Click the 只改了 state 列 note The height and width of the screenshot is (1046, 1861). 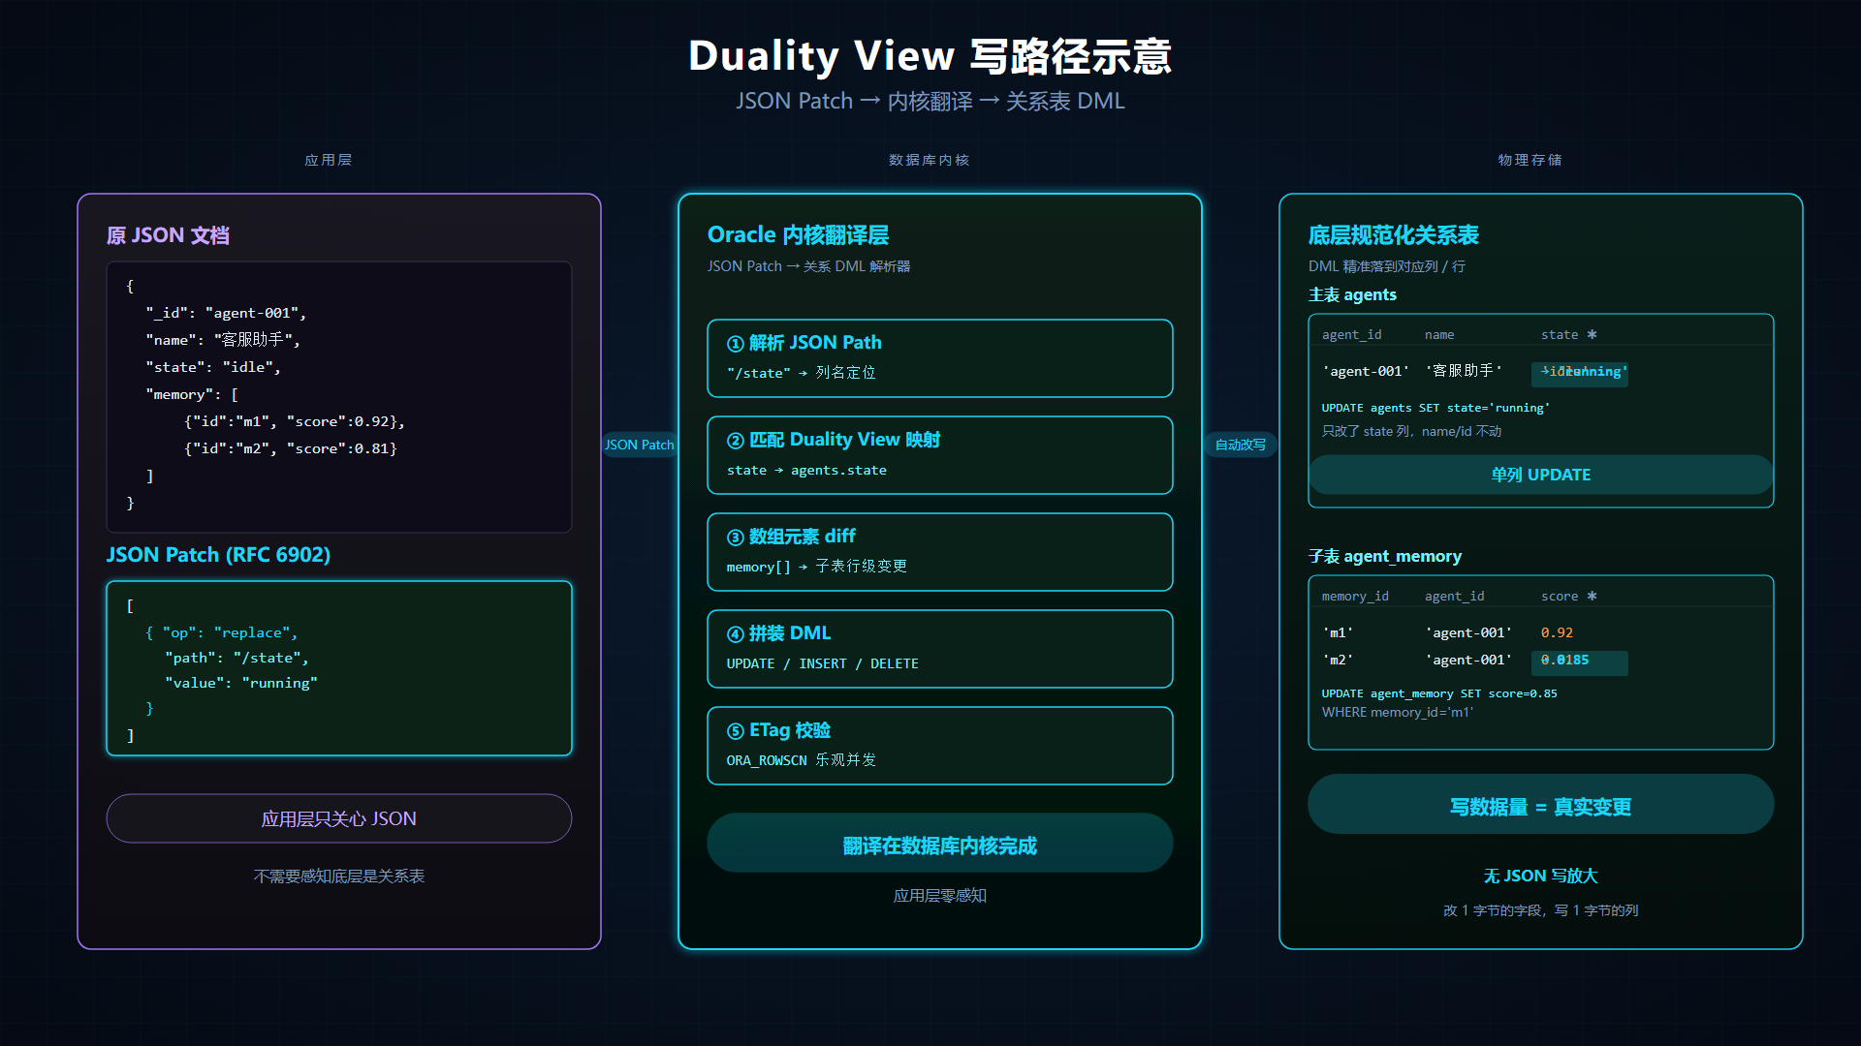click(x=1411, y=431)
